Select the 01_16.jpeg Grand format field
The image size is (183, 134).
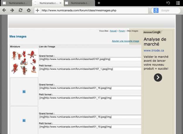[90, 88]
